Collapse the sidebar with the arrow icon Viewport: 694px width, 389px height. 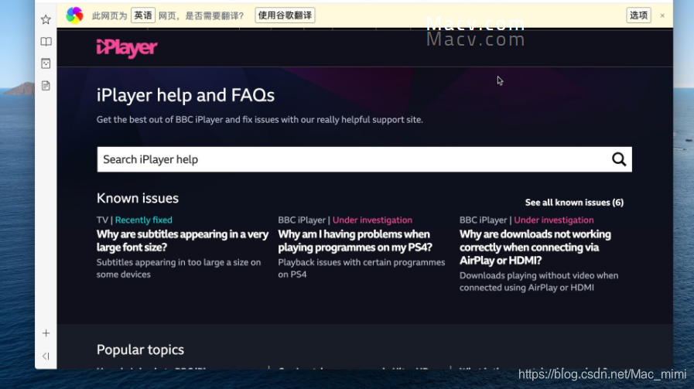(46, 357)
